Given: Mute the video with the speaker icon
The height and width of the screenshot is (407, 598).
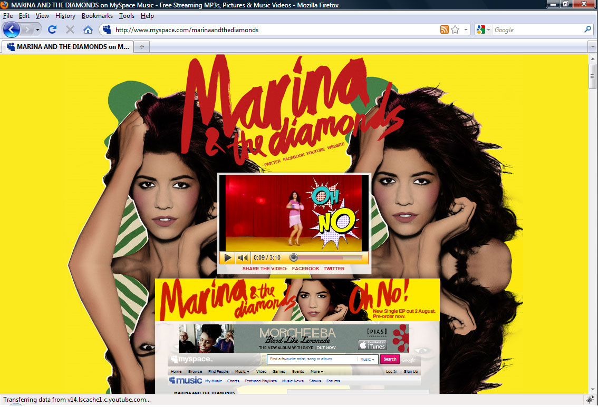Looking at the screenshot, I should coord(243,258).
